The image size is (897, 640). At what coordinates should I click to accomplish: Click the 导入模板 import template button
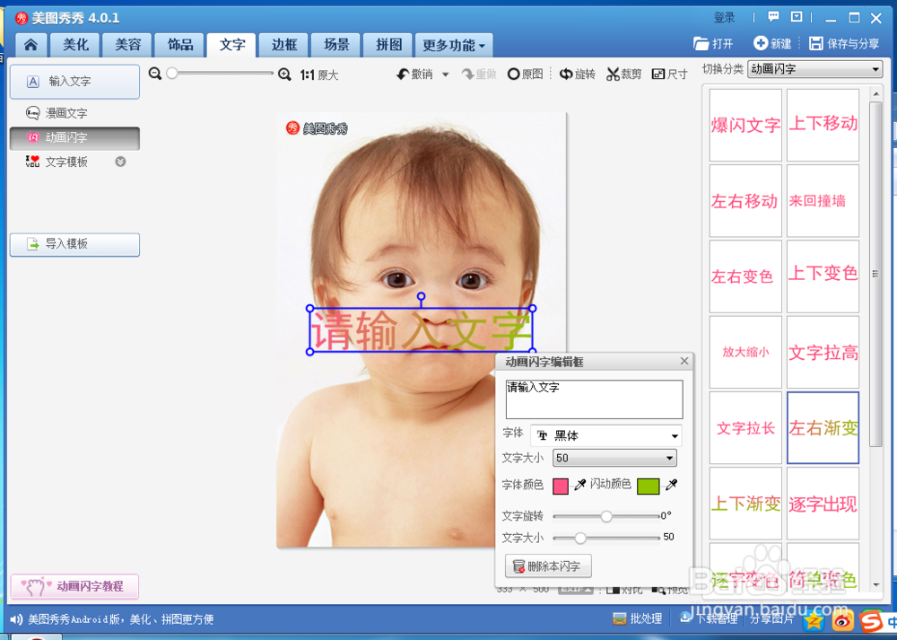74,244
